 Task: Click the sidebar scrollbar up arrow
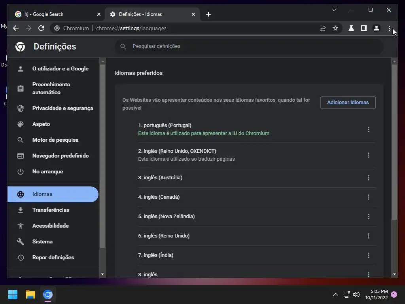click(x=102, y=61)
